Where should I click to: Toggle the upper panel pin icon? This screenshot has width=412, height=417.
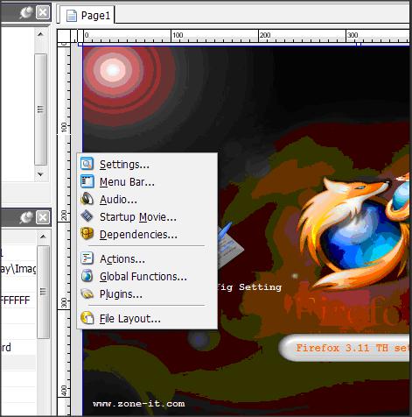coord(25,12)
